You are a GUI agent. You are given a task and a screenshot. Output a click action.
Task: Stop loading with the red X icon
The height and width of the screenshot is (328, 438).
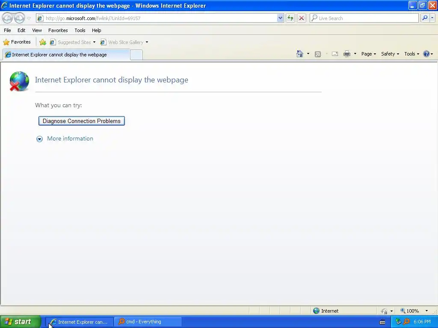click(x=302, y=18)
